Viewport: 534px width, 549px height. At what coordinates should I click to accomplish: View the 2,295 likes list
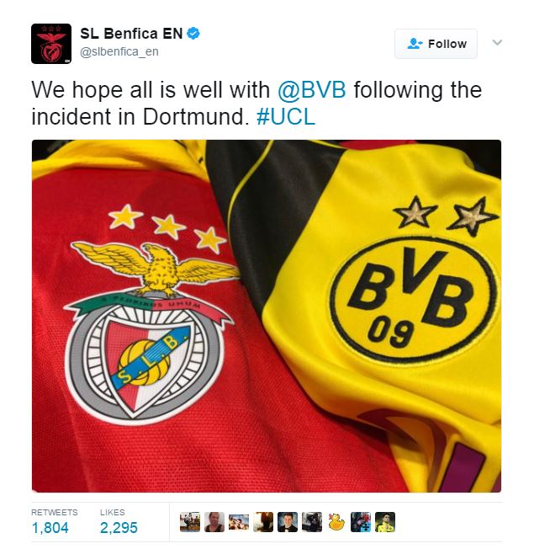[x=119, y=522]
